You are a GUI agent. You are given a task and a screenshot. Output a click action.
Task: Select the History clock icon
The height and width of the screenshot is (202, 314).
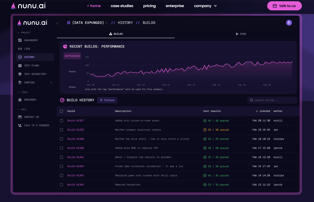(x=20, y=57)
